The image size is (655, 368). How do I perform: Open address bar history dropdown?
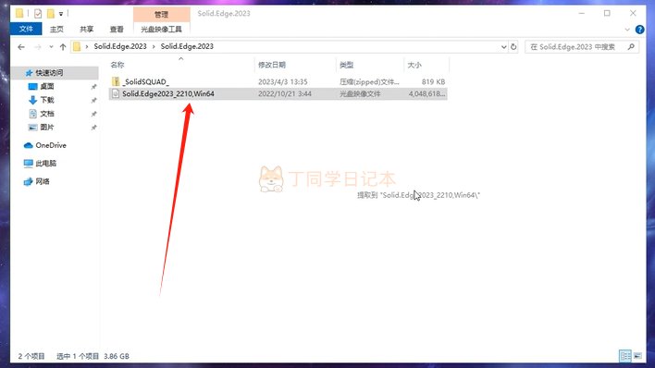503,47
